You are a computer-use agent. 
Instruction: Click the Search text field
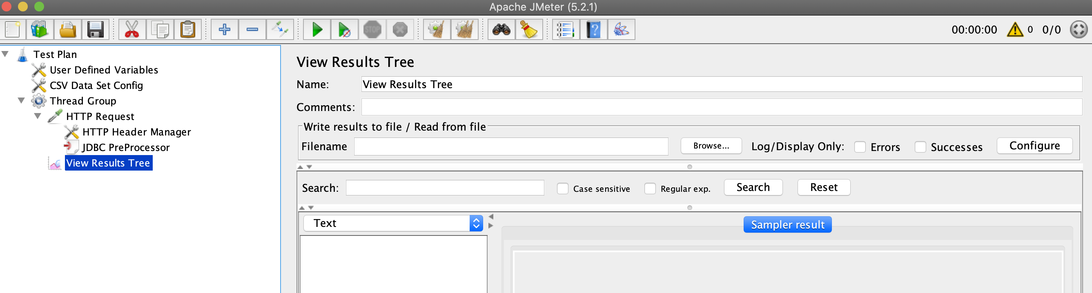click(x=445, y=188)
